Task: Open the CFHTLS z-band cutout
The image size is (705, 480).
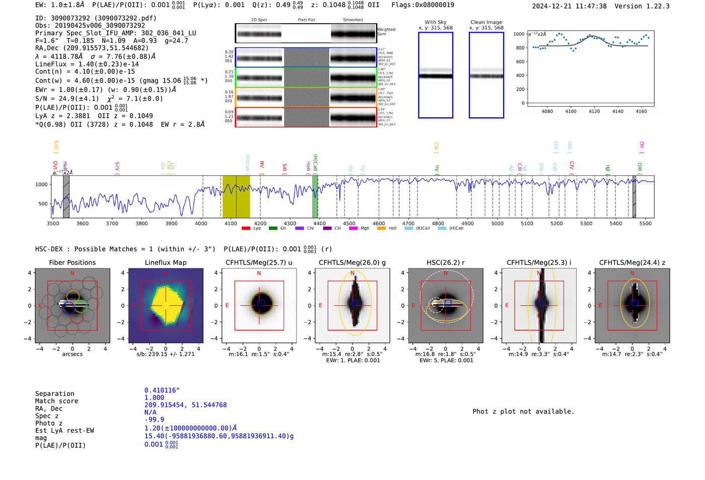Action: [x=632, y=306]
